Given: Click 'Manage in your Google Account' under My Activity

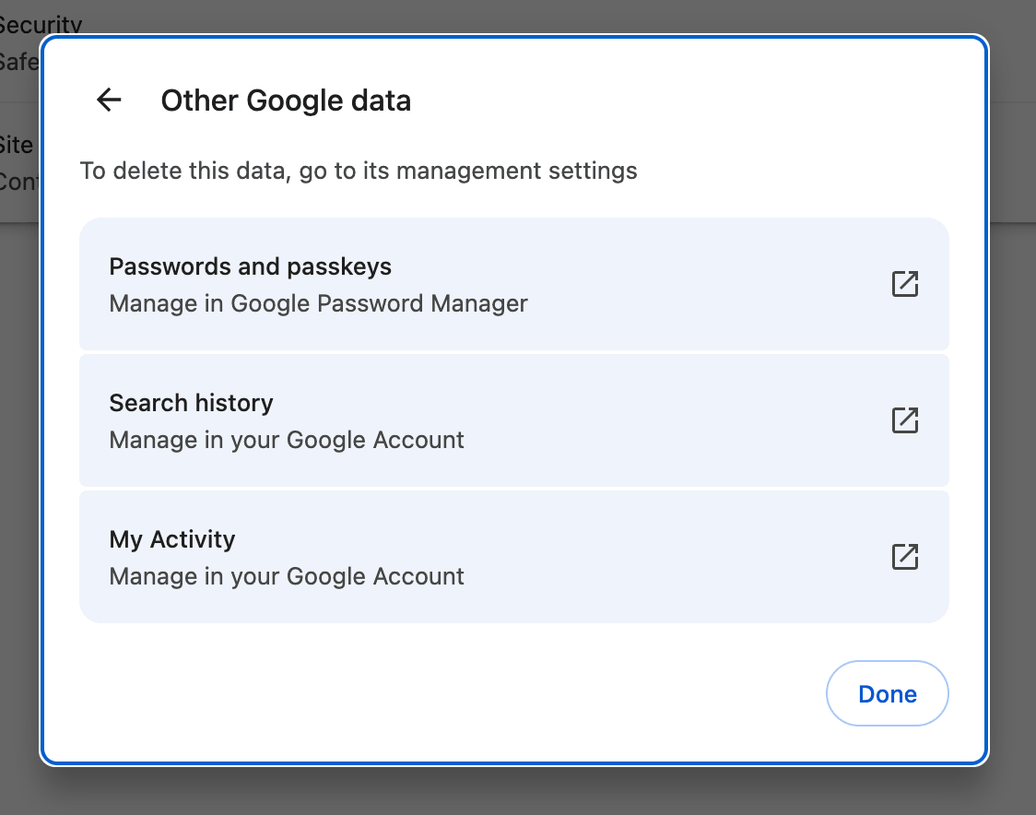Looking at the screenshot, I should 287,575.
